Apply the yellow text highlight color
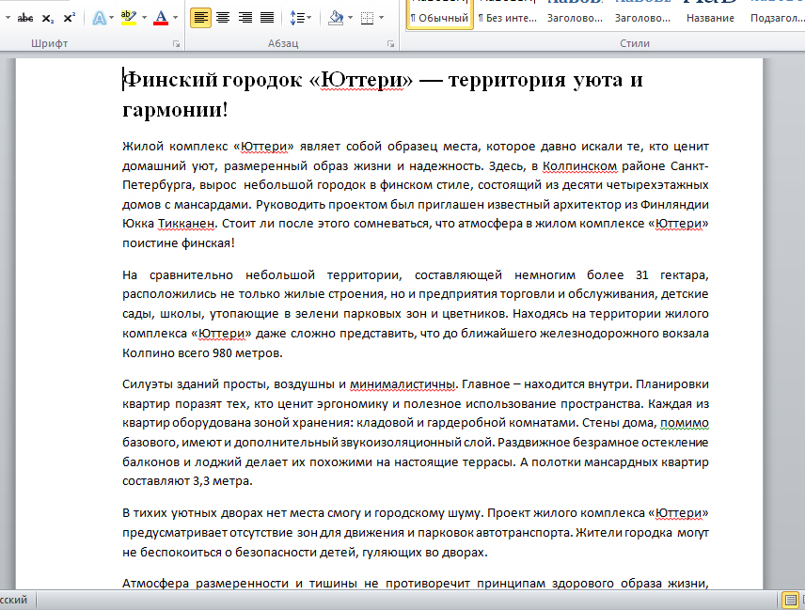 pos(128,18)
